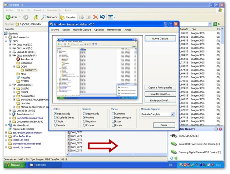Click the Nueva Captura button
Image resolution: width=230 pixels, height=174 pixels.
coord(160,39)
